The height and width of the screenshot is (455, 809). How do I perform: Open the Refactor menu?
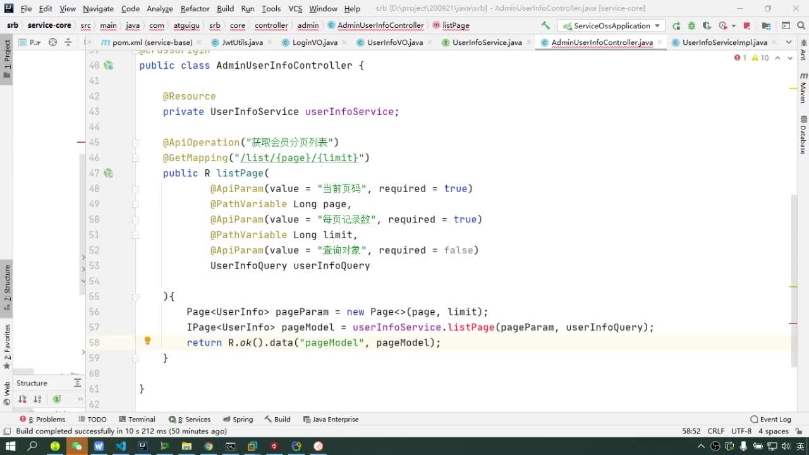click(x=195, y=9)
